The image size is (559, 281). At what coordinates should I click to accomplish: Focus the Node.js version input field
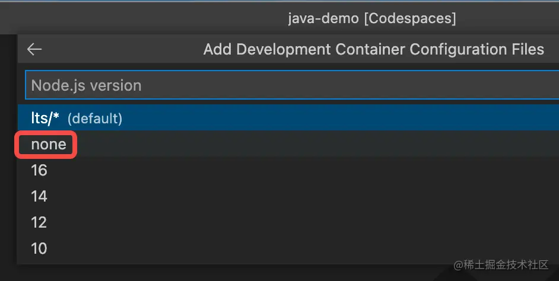point(292,85)
